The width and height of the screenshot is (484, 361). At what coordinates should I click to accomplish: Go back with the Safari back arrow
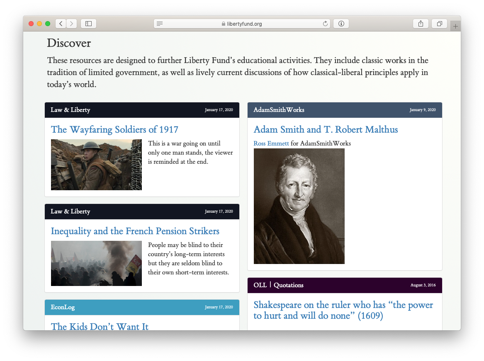coord(61,24)
